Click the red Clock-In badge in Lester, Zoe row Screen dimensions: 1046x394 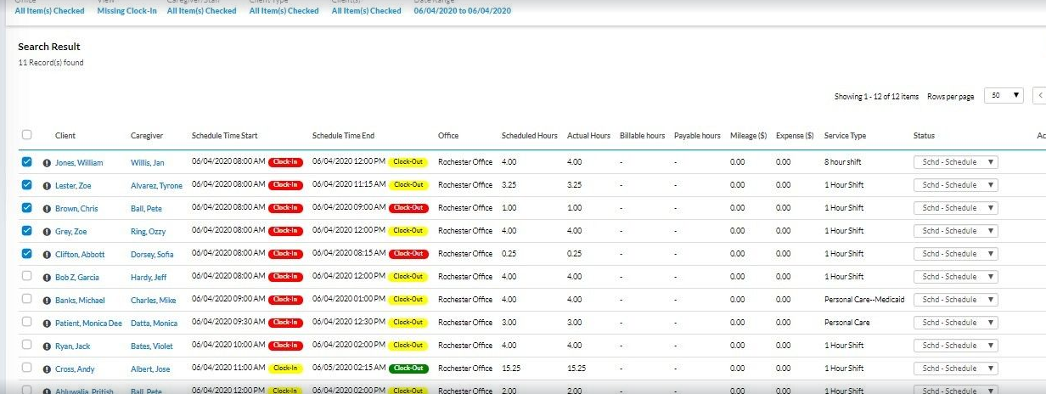285,185
